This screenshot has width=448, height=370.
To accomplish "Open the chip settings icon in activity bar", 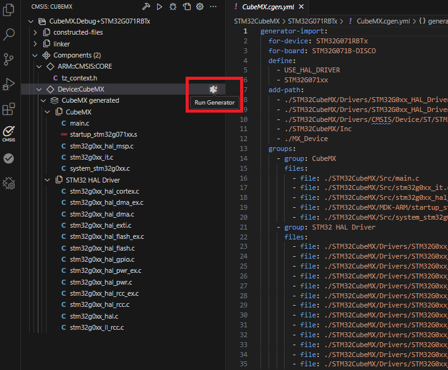I will click(x=9, y=183).
